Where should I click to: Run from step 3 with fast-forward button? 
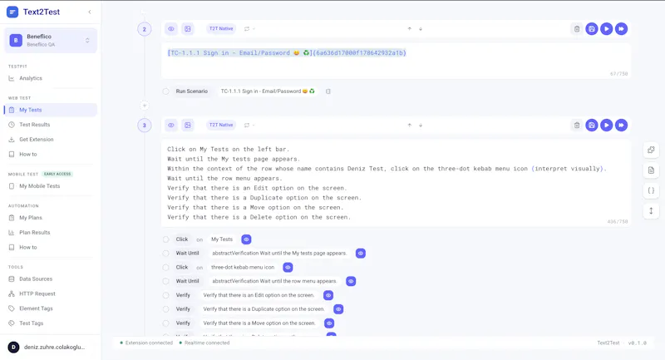(x=621, y=125)
